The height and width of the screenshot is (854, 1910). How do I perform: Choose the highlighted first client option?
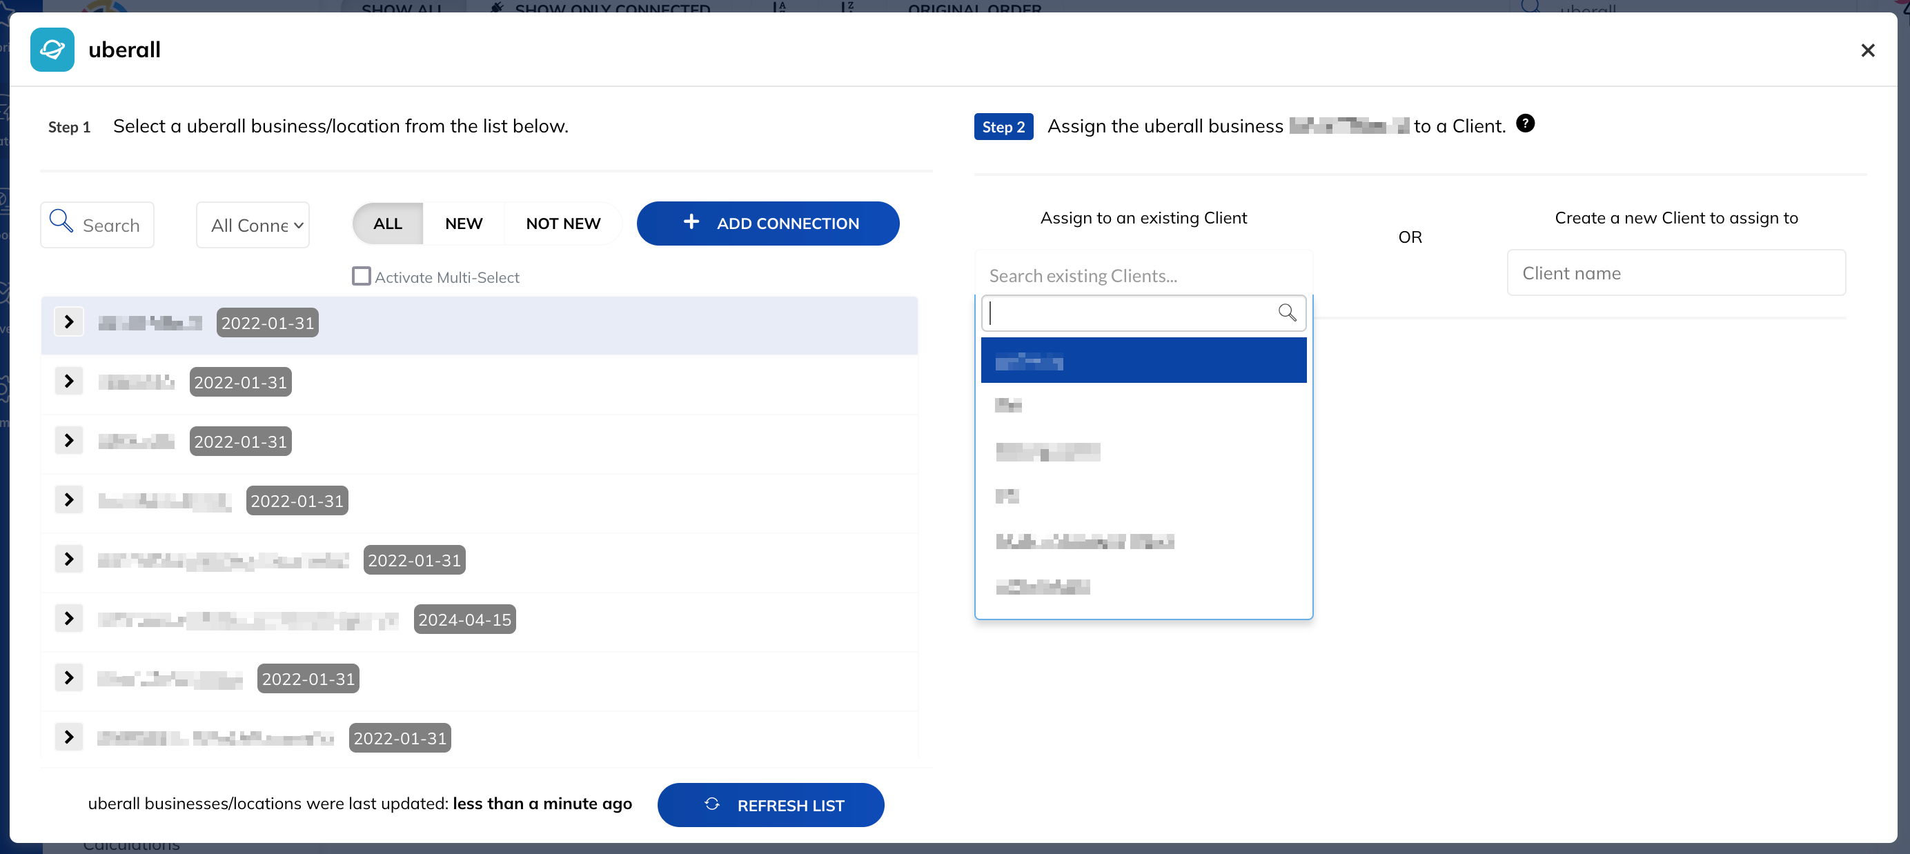pyautogui.click(x=1143, y=361)
